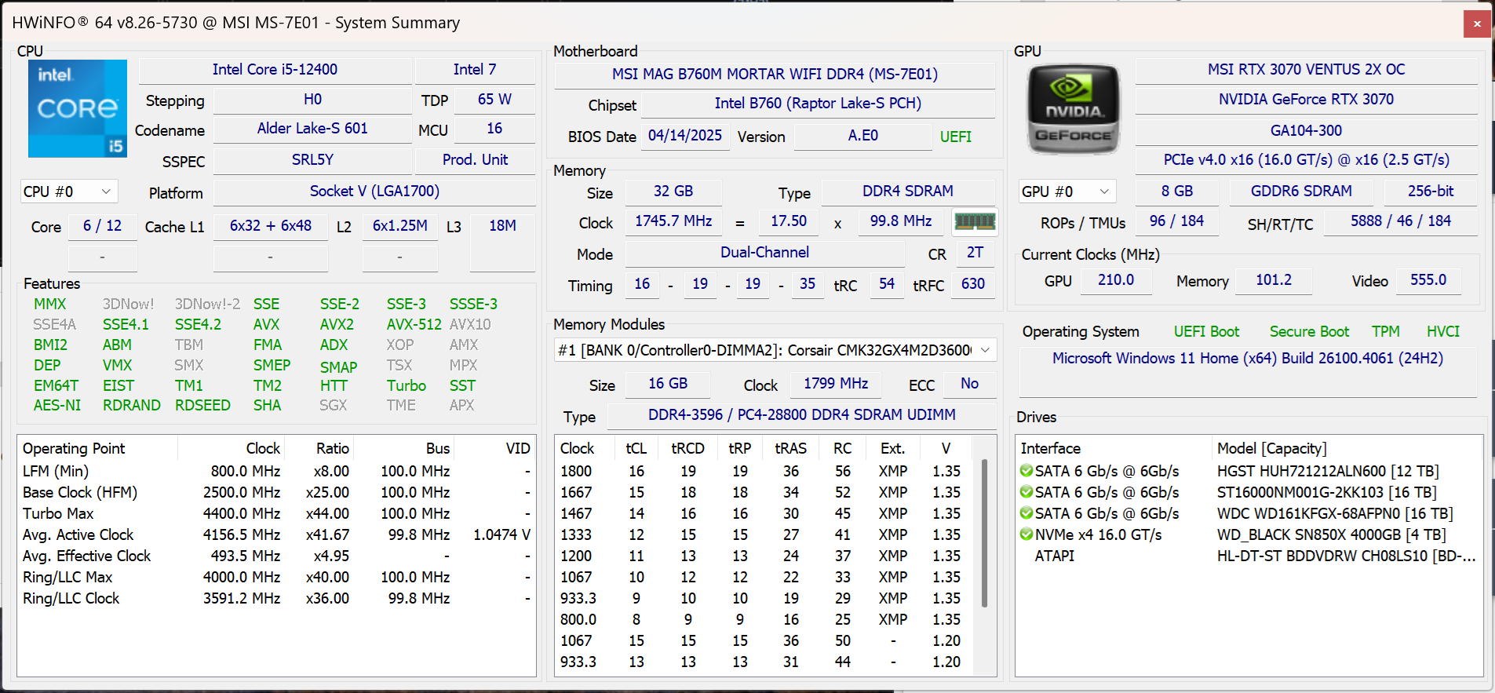The width and height of the screenshot is (1495, 693).
Task: Open the memory module selector dropdown
Action: coord(775,350)
